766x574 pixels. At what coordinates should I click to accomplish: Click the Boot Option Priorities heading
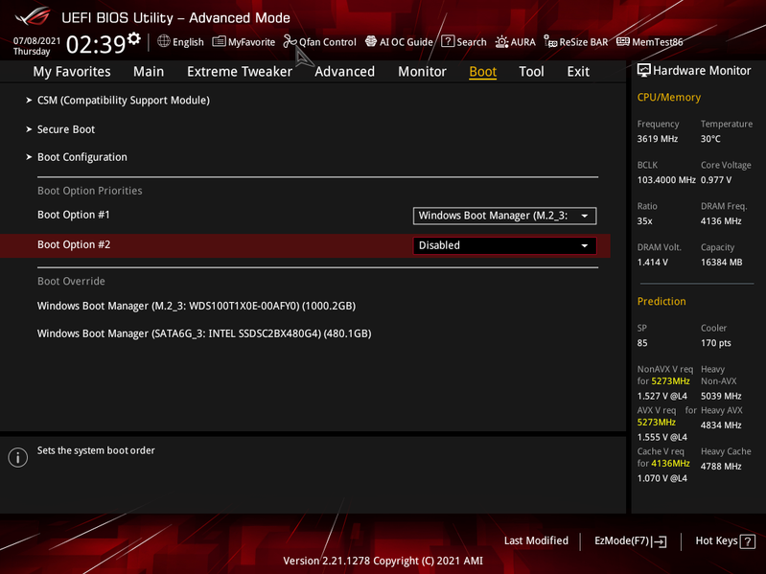click(90, 191)
